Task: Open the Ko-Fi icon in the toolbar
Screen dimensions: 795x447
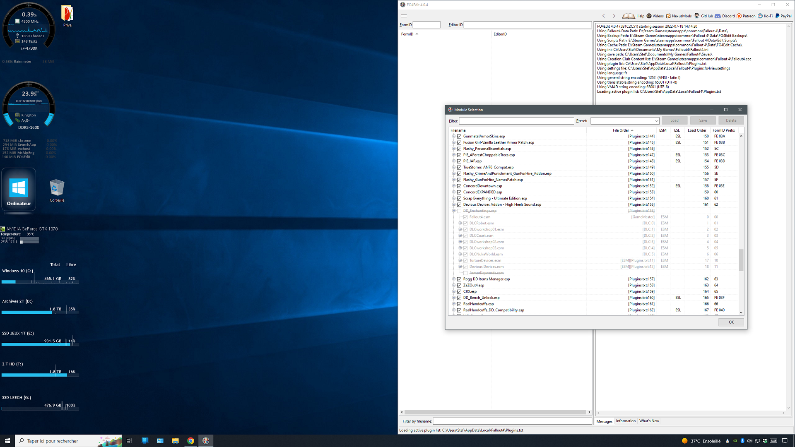Action: point(760,16)
